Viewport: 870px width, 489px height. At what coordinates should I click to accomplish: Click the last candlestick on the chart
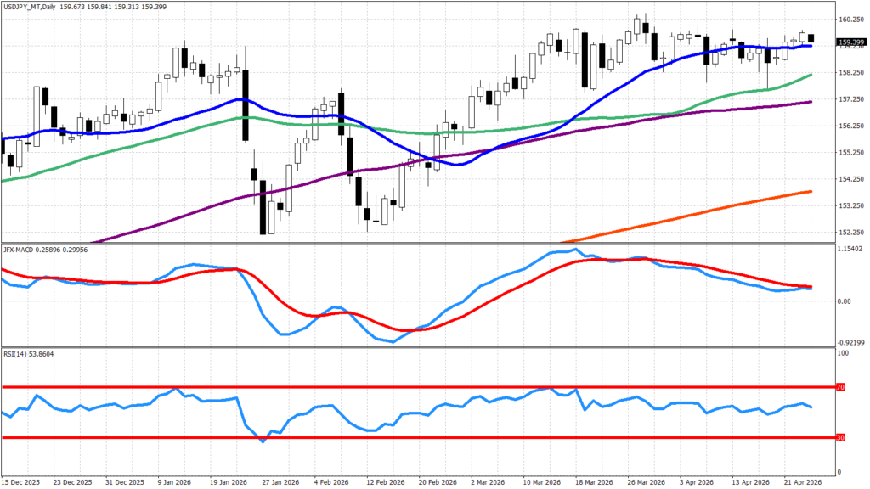pos(811,37)
